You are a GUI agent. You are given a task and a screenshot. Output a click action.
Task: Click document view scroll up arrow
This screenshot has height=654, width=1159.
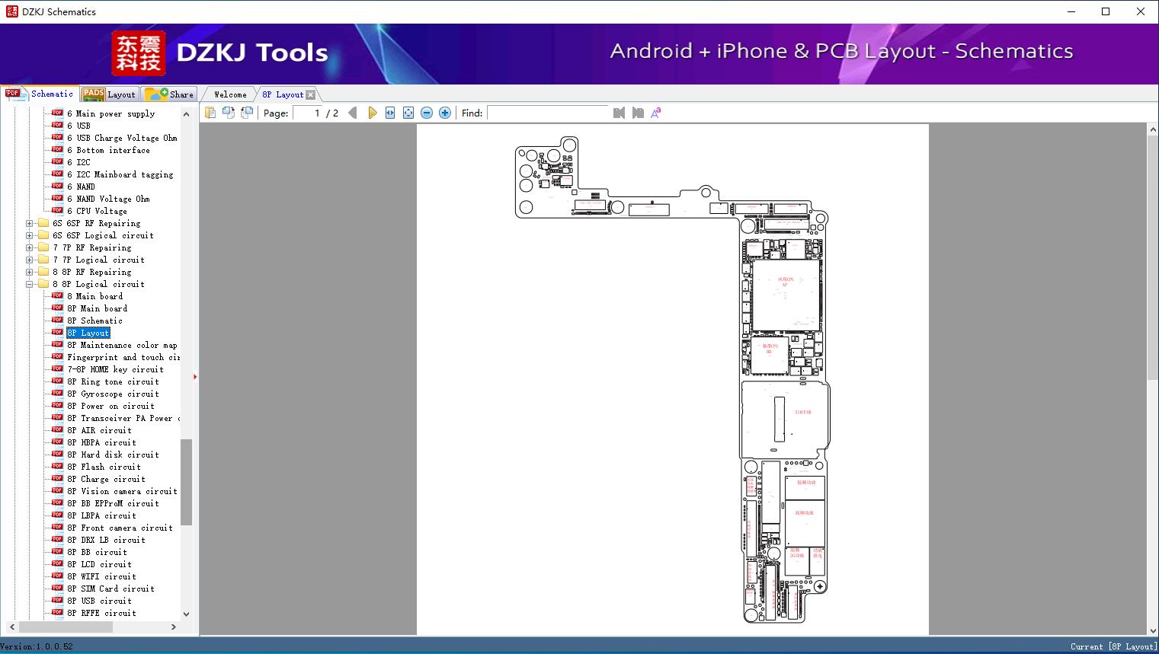pos(1153,130)
